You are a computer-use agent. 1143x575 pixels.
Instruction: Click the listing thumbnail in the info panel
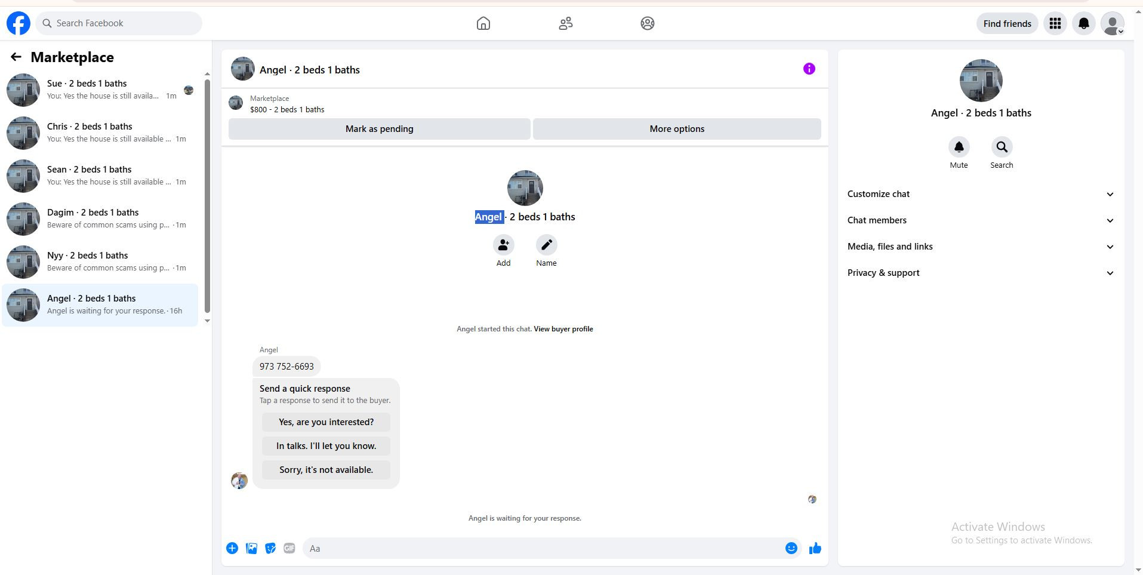tap(981, 81)
